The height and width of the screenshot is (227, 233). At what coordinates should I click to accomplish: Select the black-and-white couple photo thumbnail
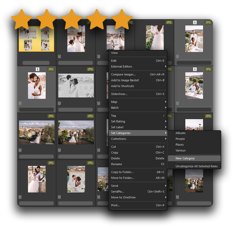point(76,85)
